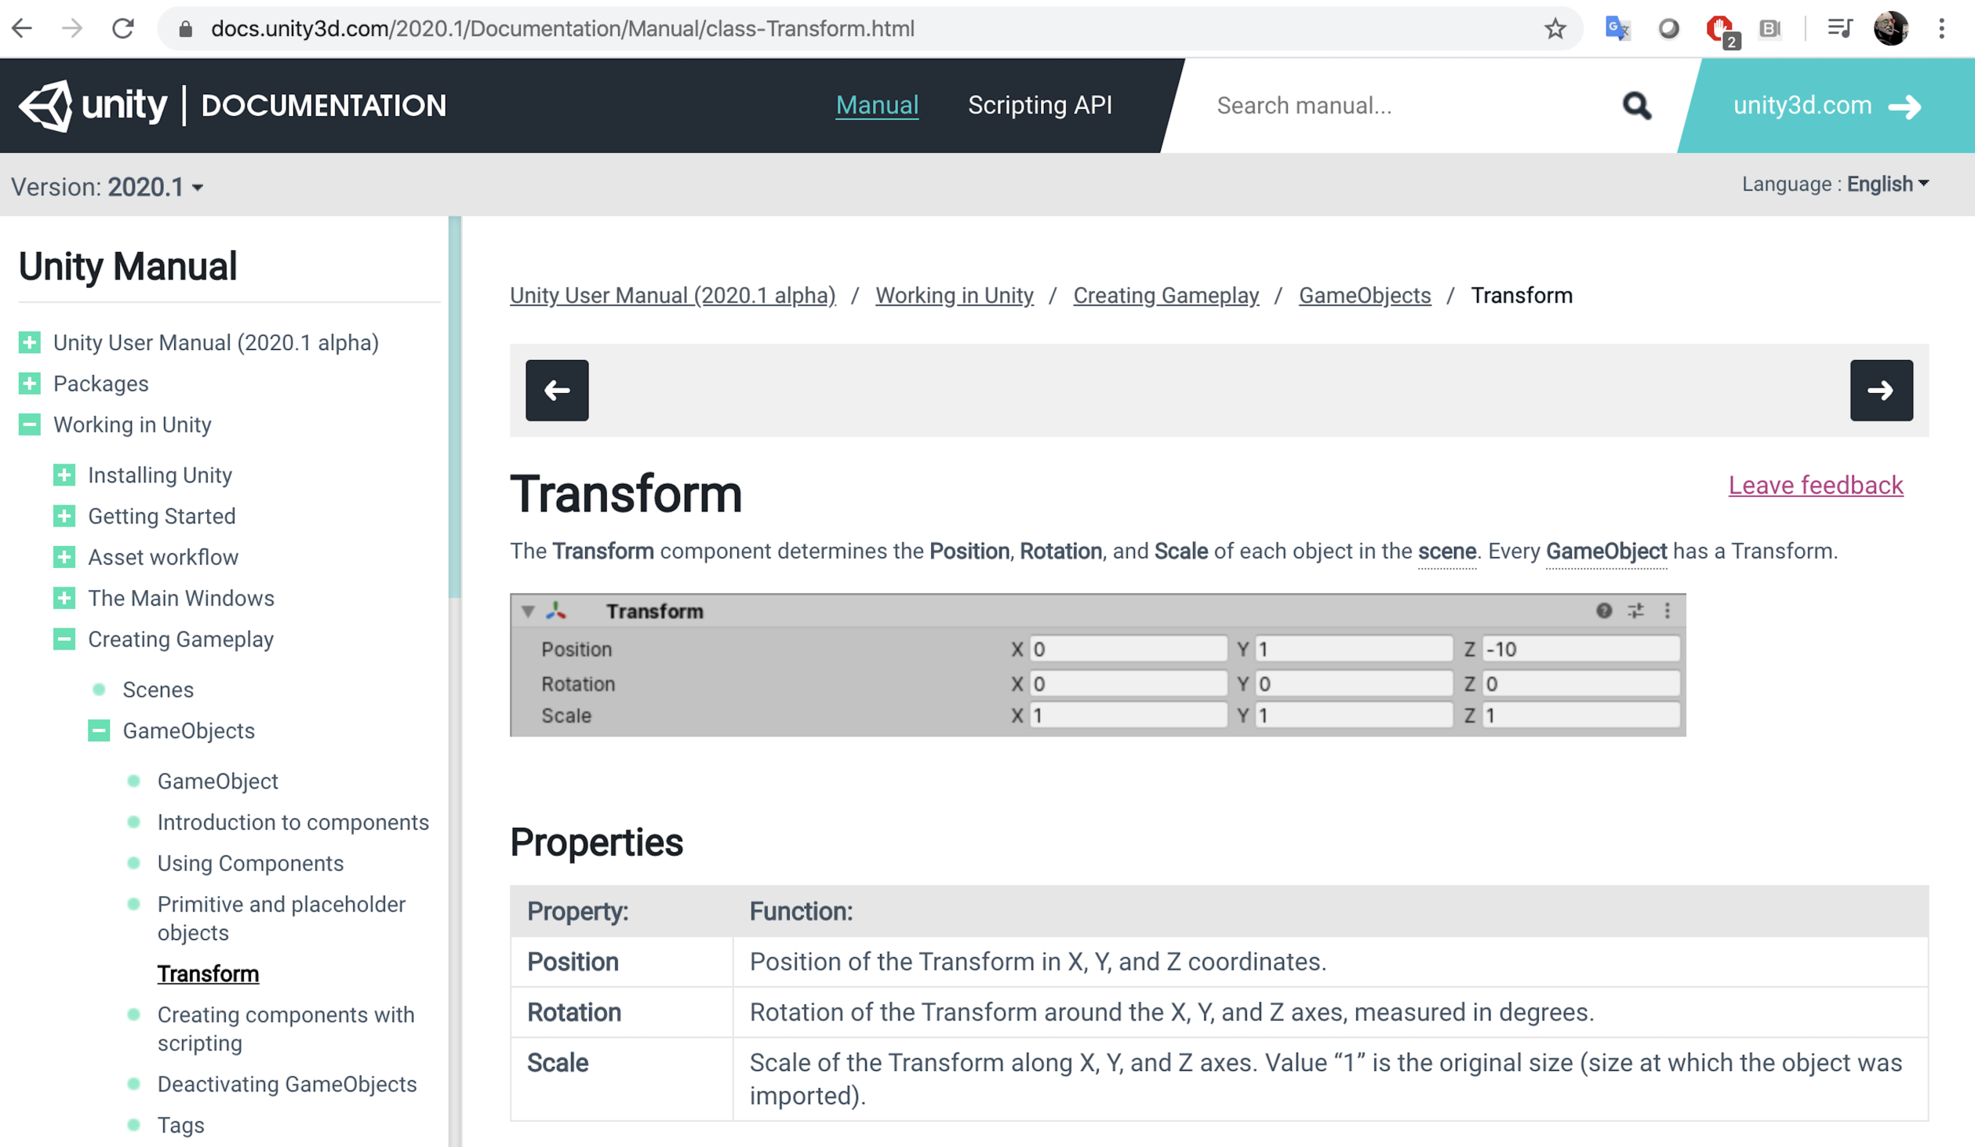Viewport: 1975px width, 1147px height.
Task: Open Creating Gameplay breadcrumb link
Action: 1166,295
